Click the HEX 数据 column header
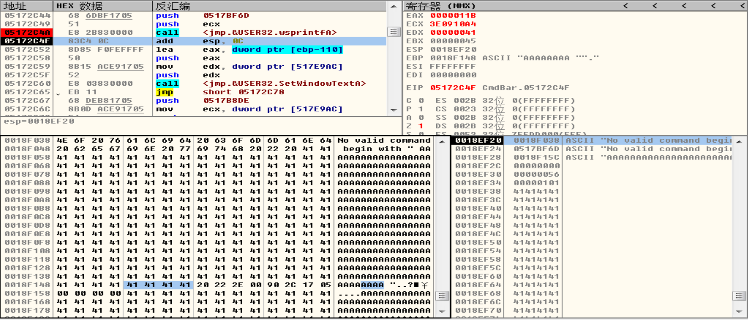The width and height of the screenshot is (748, 320). pyautogui.click(x=79, y=6)
